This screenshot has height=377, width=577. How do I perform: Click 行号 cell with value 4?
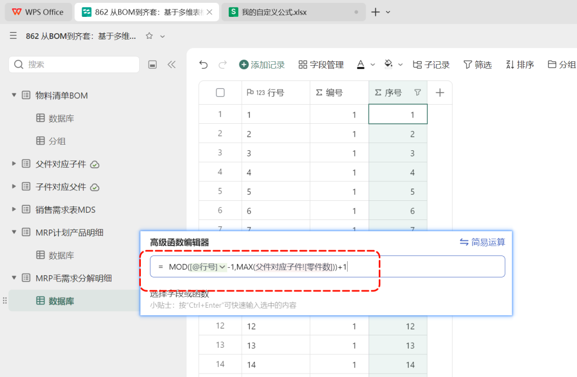click(x=276, y=172)
